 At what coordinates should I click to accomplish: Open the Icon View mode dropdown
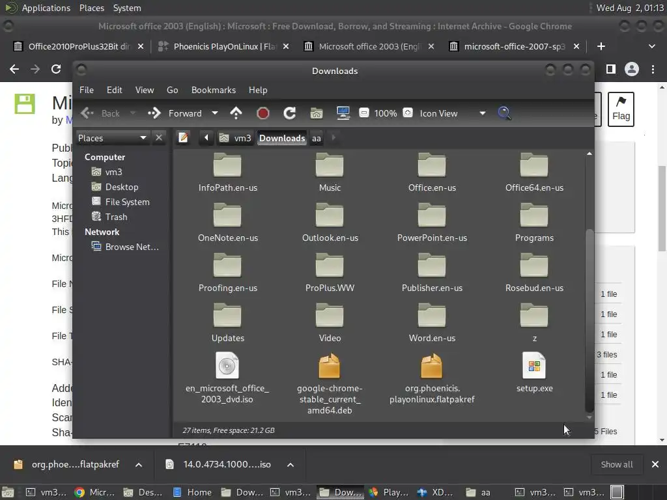[x=452, y=113]
